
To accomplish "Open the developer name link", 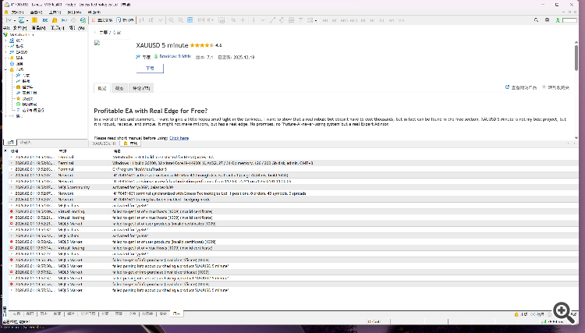I will click(x=175, y=57).
